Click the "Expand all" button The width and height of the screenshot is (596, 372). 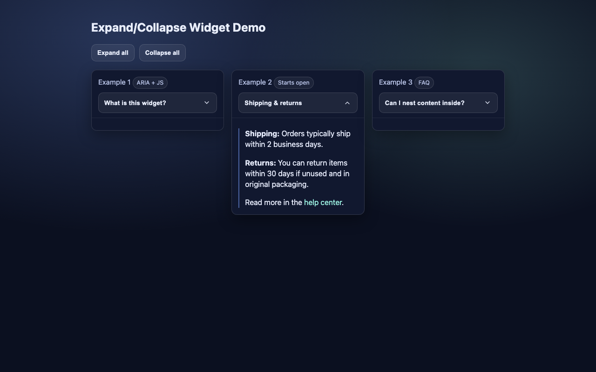pyautogui.click(x=113, y=53)
